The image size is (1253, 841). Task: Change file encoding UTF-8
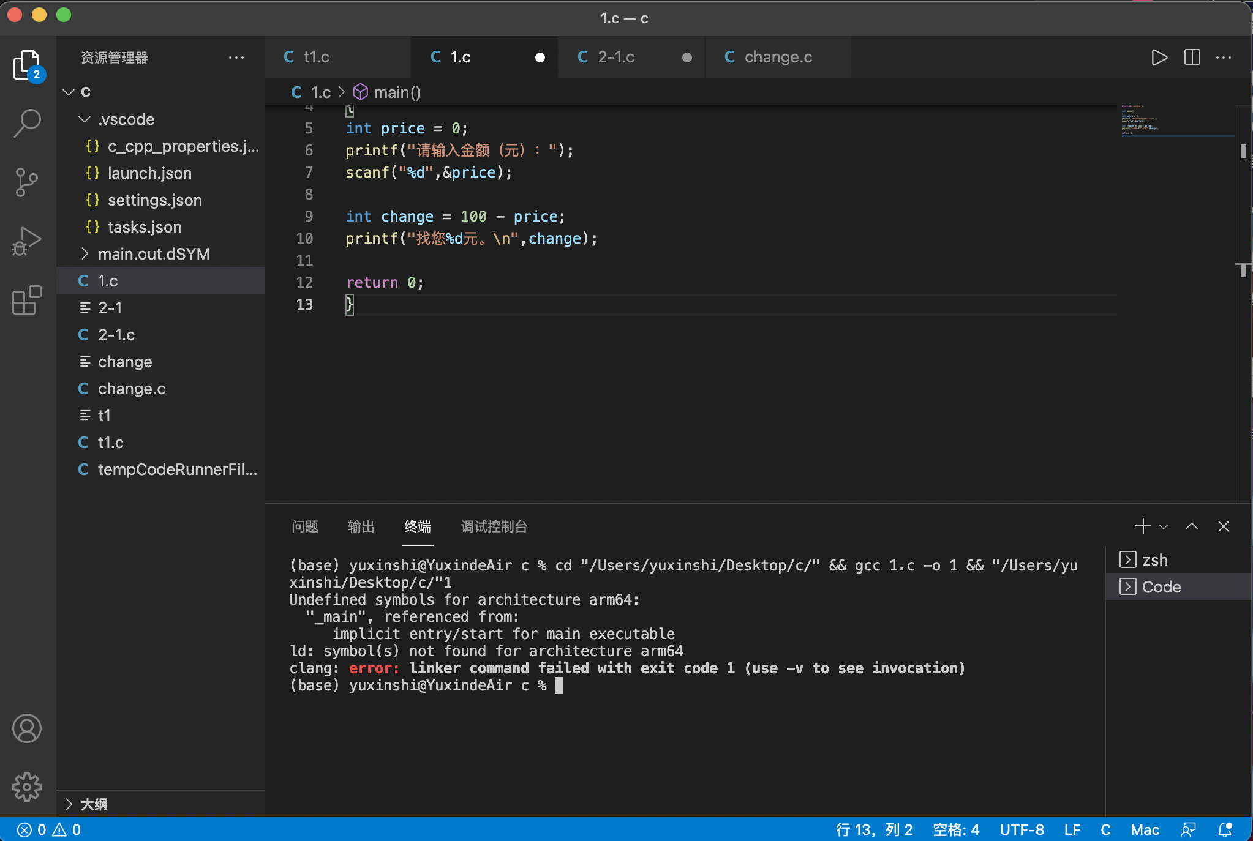point(1022,829)
